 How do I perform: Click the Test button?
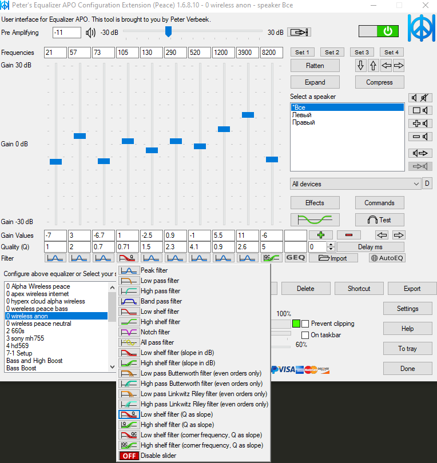(379, 219)
